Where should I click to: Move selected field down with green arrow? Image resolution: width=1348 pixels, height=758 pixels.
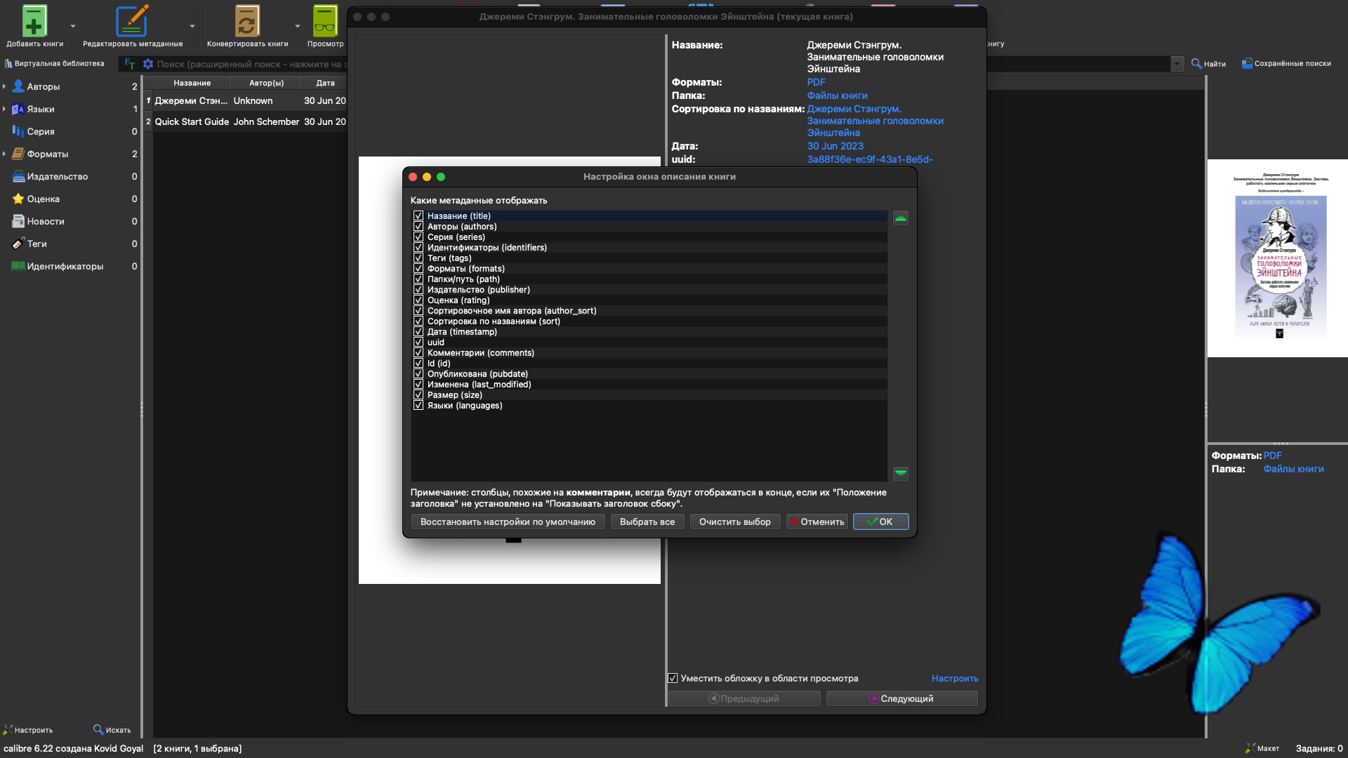point(900,474)
